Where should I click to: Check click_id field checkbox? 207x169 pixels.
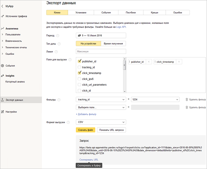[79, 91]
